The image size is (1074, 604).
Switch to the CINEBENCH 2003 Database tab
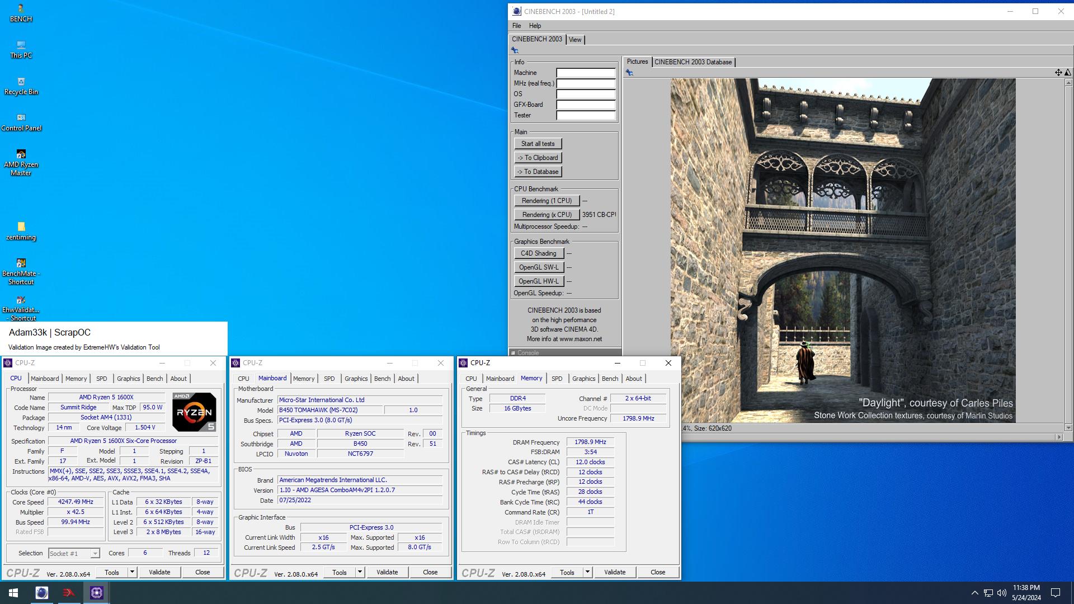coord(693,62)
